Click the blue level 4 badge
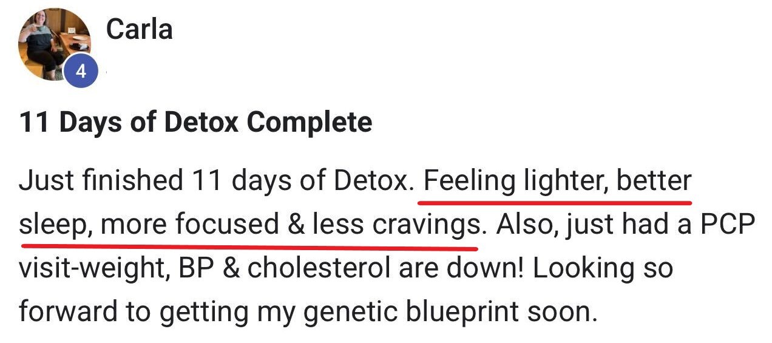The height and width of the screenshot is (343, 772). (81, 72)
